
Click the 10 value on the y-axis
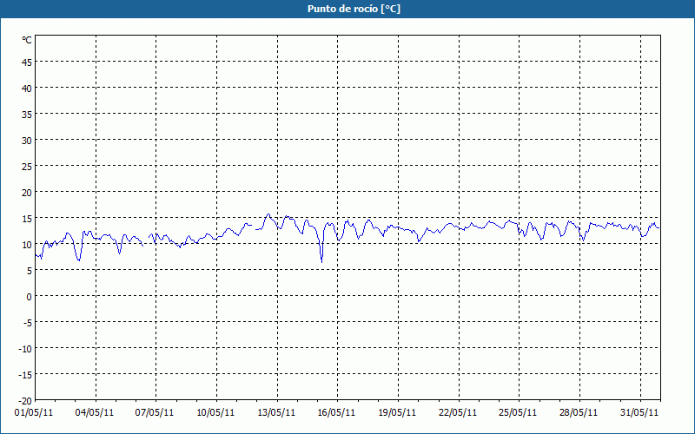click(27, 245)
